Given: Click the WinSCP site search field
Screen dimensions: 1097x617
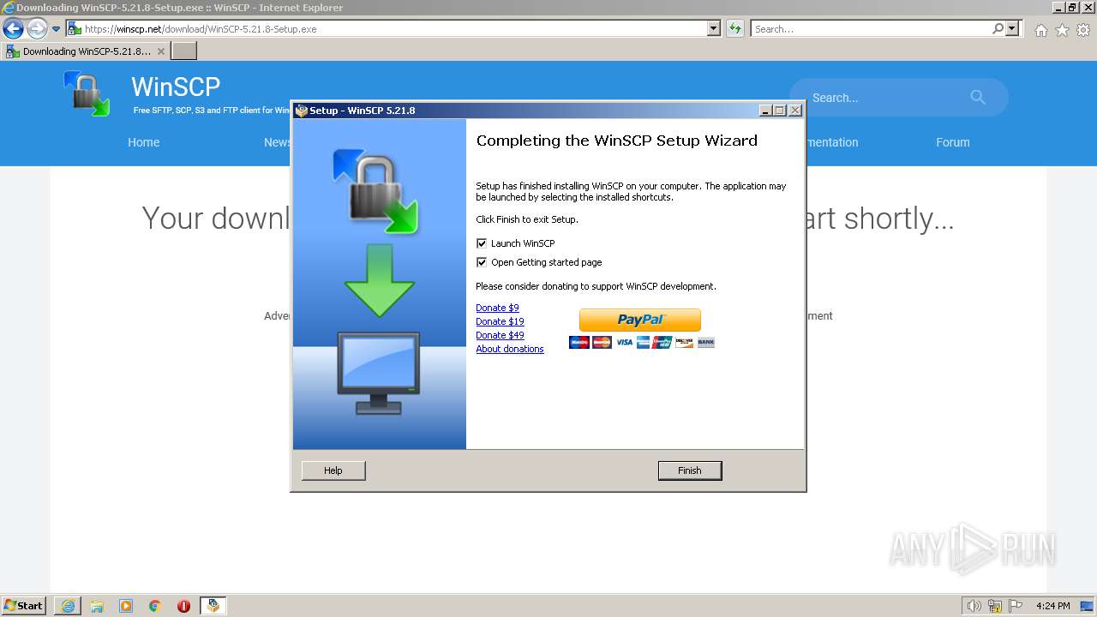Looking at the screenshot, I should pyautogui.click(x=883, y=98).
